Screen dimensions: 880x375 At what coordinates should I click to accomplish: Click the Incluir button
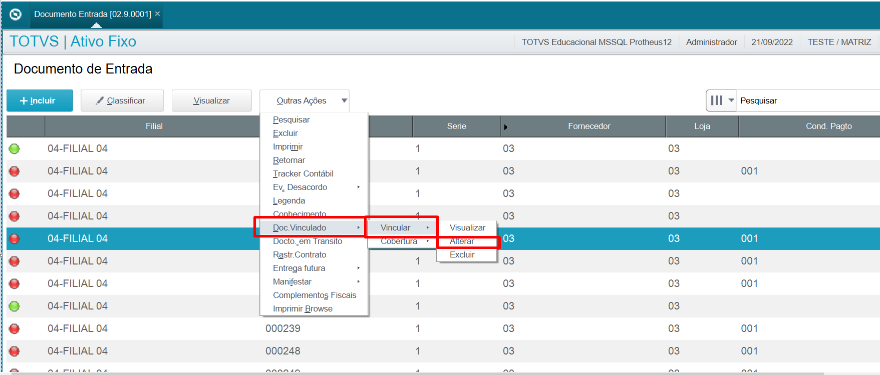point(40,100)
